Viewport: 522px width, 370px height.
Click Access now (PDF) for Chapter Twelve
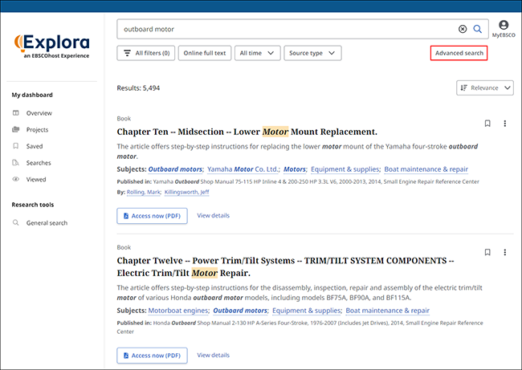click(x=152, y=356)
